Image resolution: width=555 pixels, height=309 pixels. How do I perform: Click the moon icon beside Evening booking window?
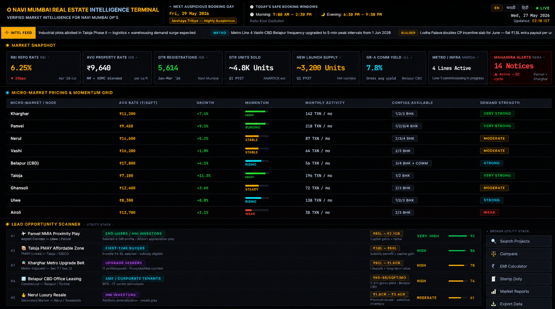[x=323, y=15]
